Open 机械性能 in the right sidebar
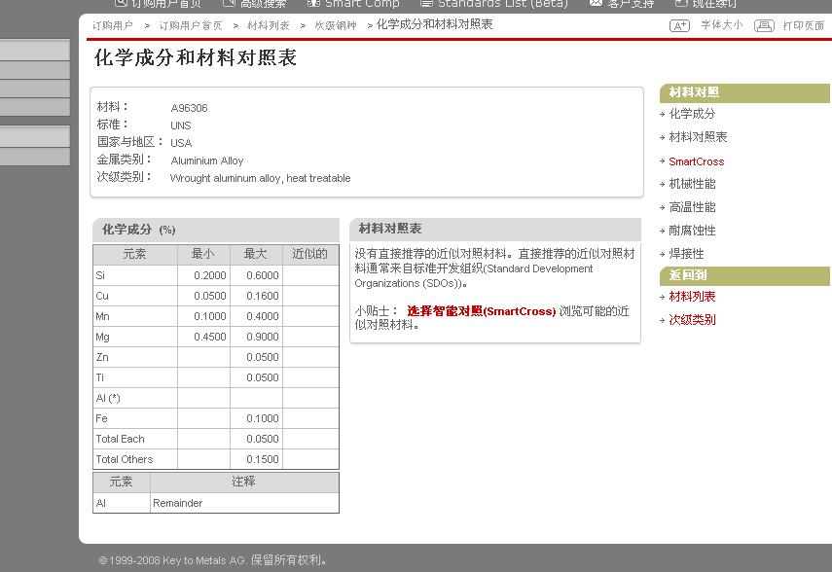The image size is (832, 572). [692, 184]
